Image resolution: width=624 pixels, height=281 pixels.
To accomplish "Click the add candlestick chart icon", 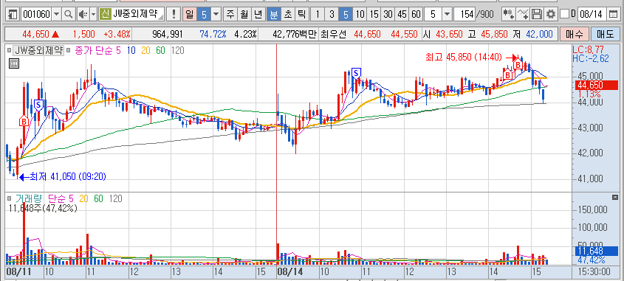I will [x=509, y=15].
